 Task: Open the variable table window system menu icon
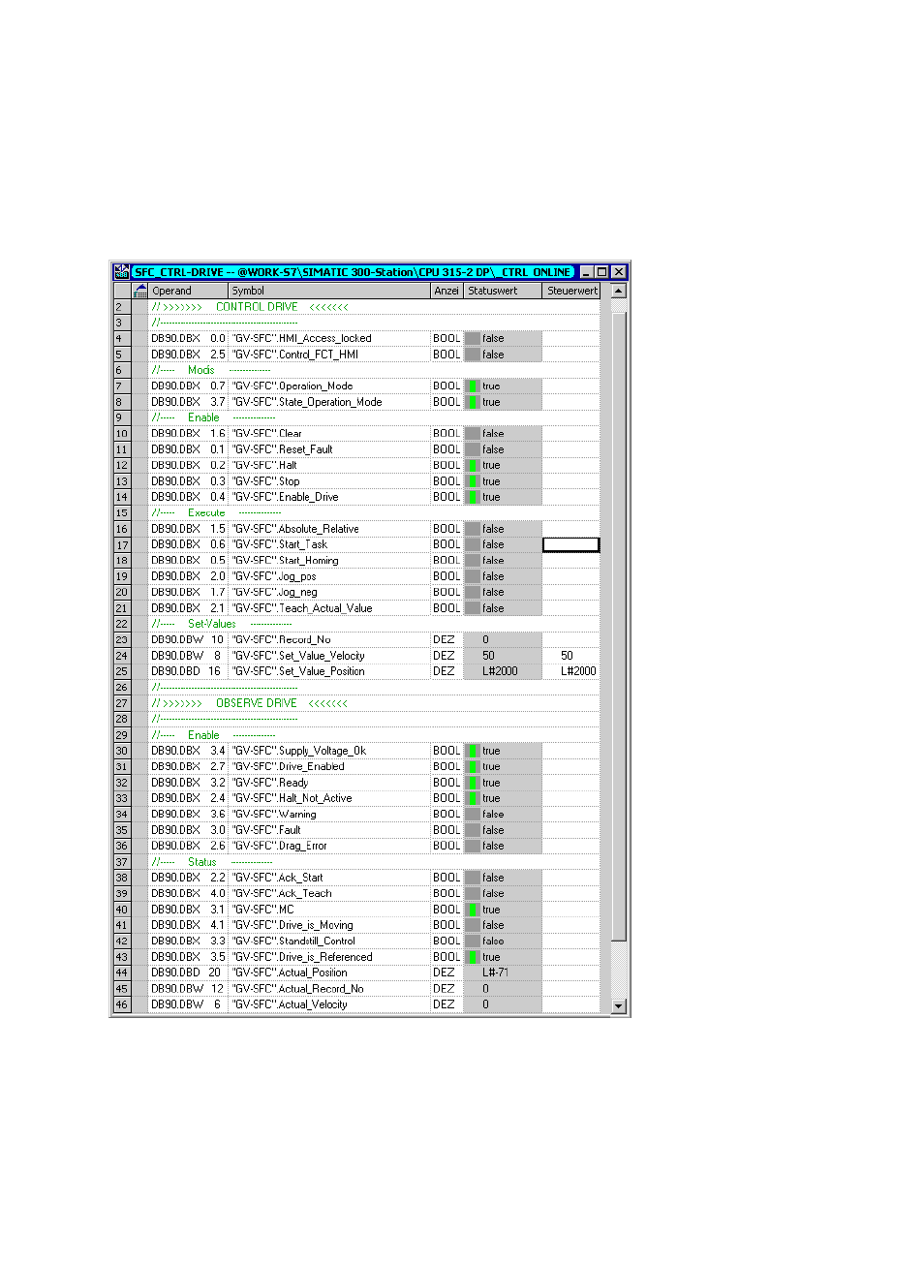pyautogui.click(x=121, y=272)
